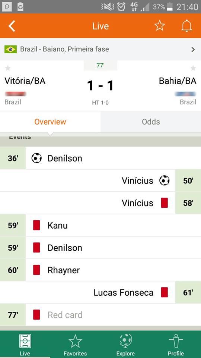Tap the red card icon for Rhayner
Viewport: 201px width, 358px height.
(36, 270)
